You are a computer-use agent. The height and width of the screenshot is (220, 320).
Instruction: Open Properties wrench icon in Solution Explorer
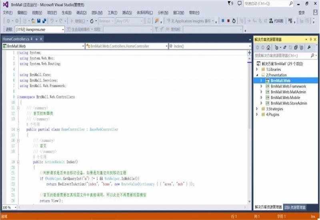[309, 48]
